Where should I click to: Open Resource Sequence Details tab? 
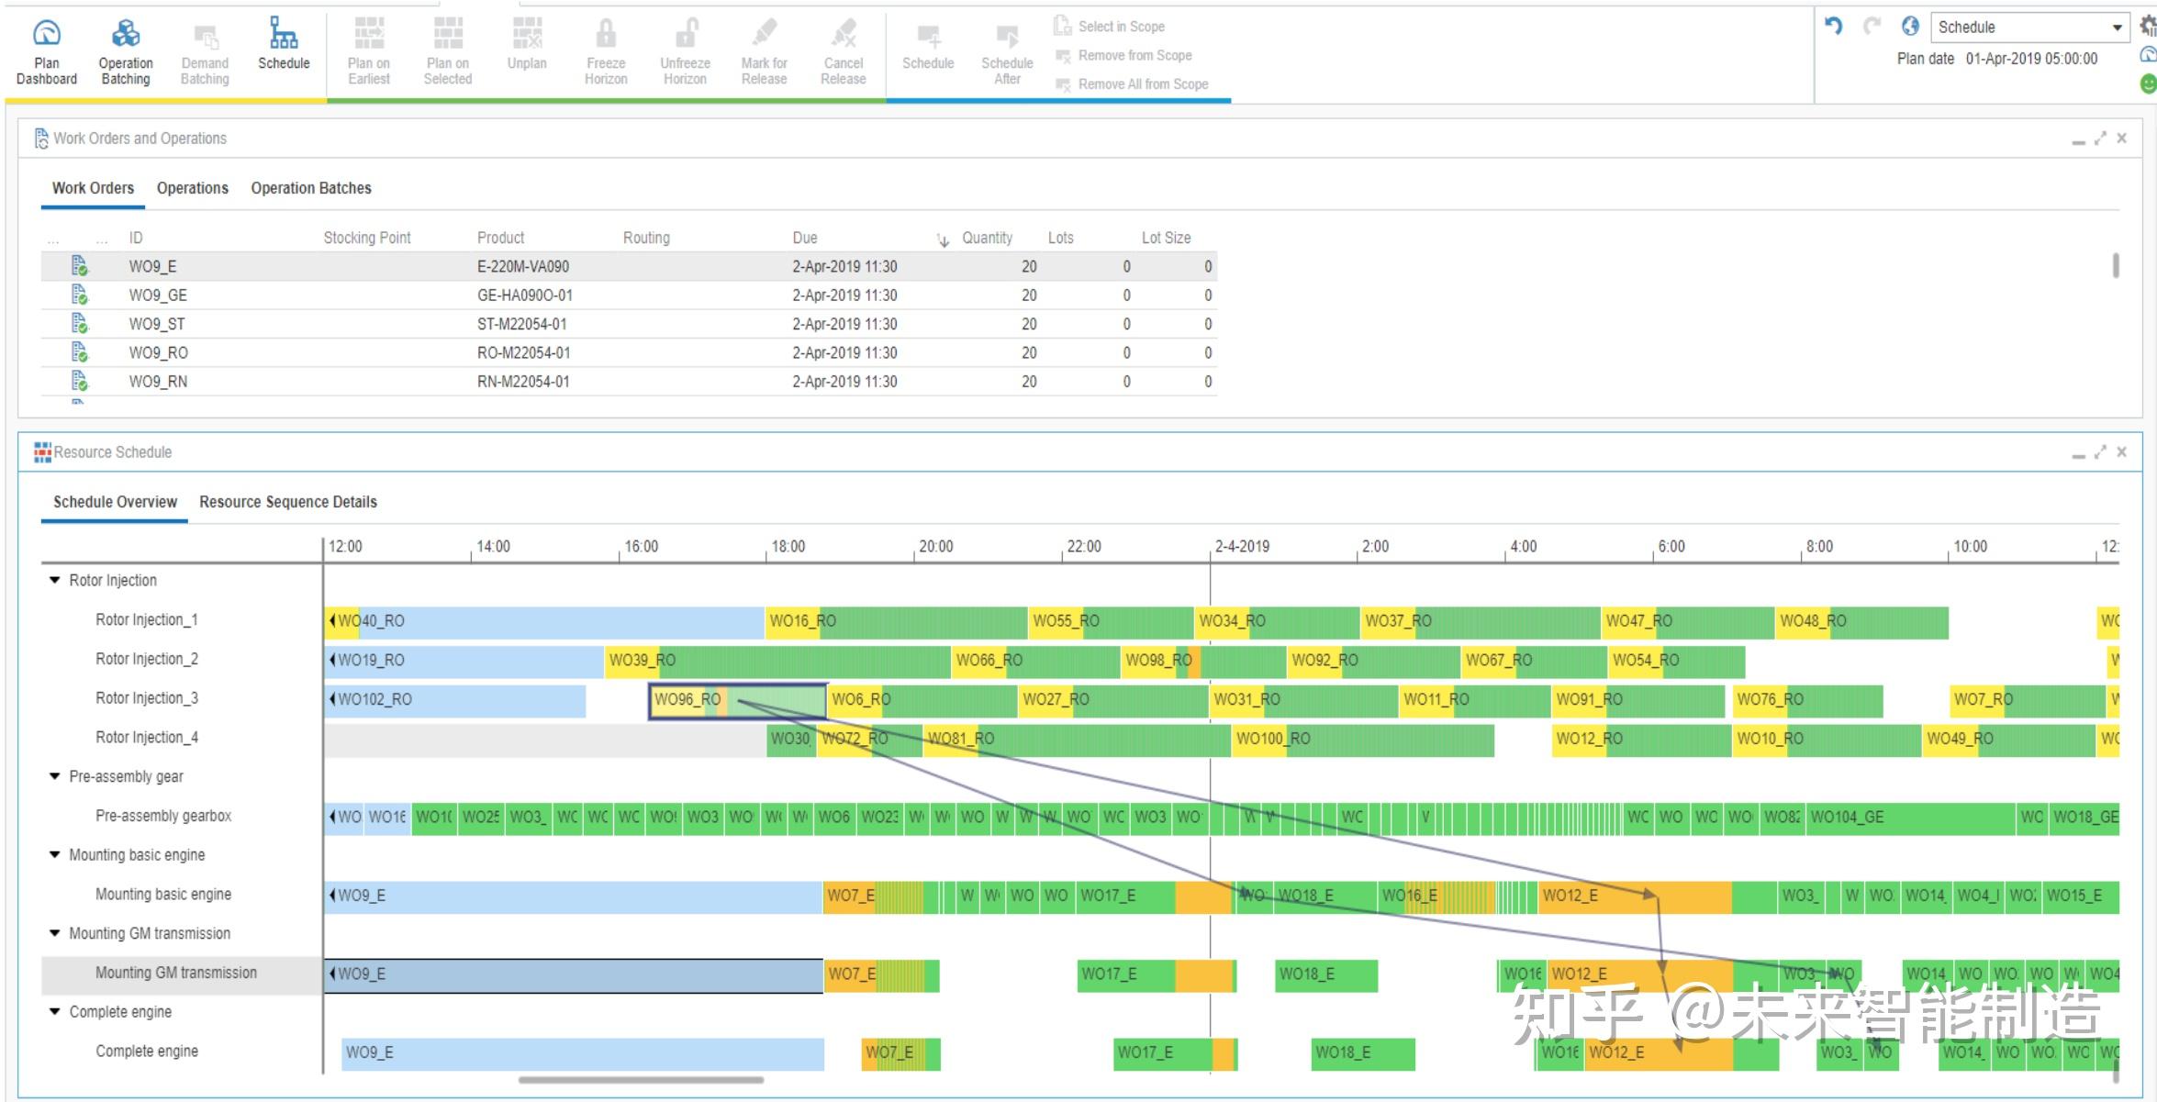(287, 502)
